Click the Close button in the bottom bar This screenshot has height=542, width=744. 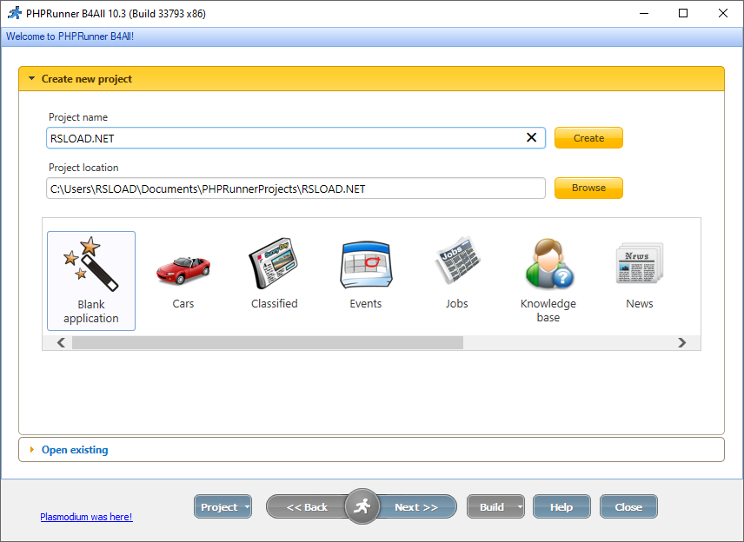pyautogui.click(x=628, y=507)
